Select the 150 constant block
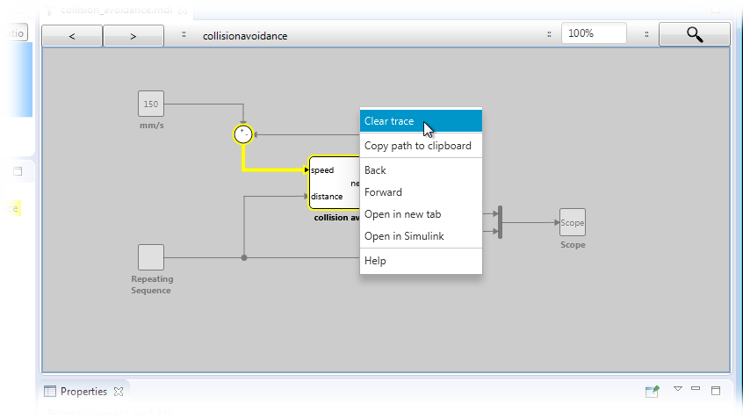 pyautogui.click(x=151, y=104)
